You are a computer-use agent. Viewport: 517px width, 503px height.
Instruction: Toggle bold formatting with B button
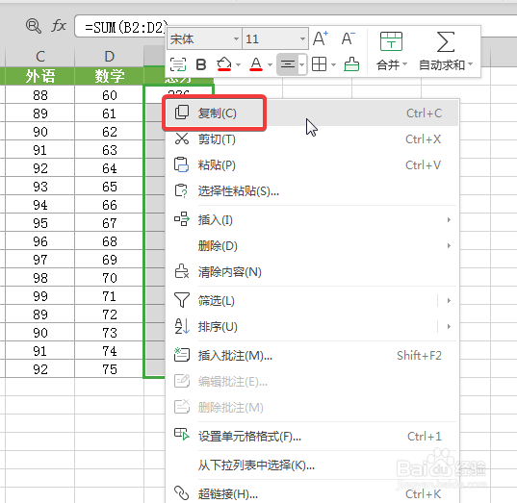(201, 64)
